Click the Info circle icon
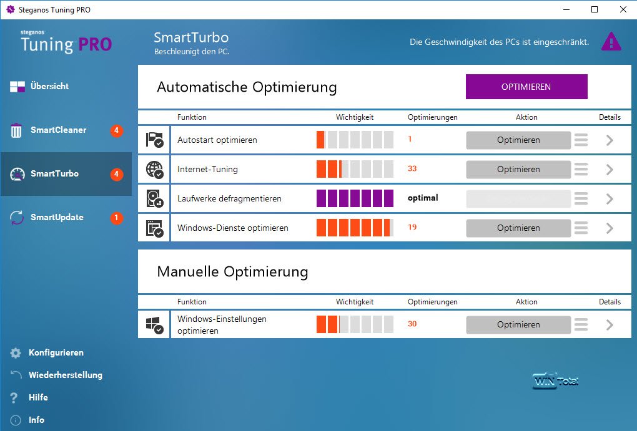The width and height of the screenshot is (637, 431). tap(16, 420)
